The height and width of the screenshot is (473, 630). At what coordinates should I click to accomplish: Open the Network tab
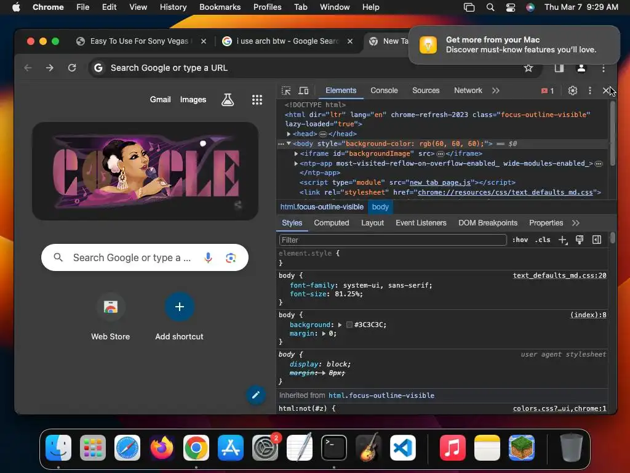(468, 91)
